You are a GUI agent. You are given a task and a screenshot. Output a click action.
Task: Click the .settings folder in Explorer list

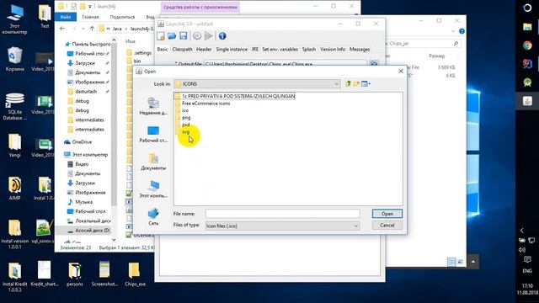[x=139, y=52]
